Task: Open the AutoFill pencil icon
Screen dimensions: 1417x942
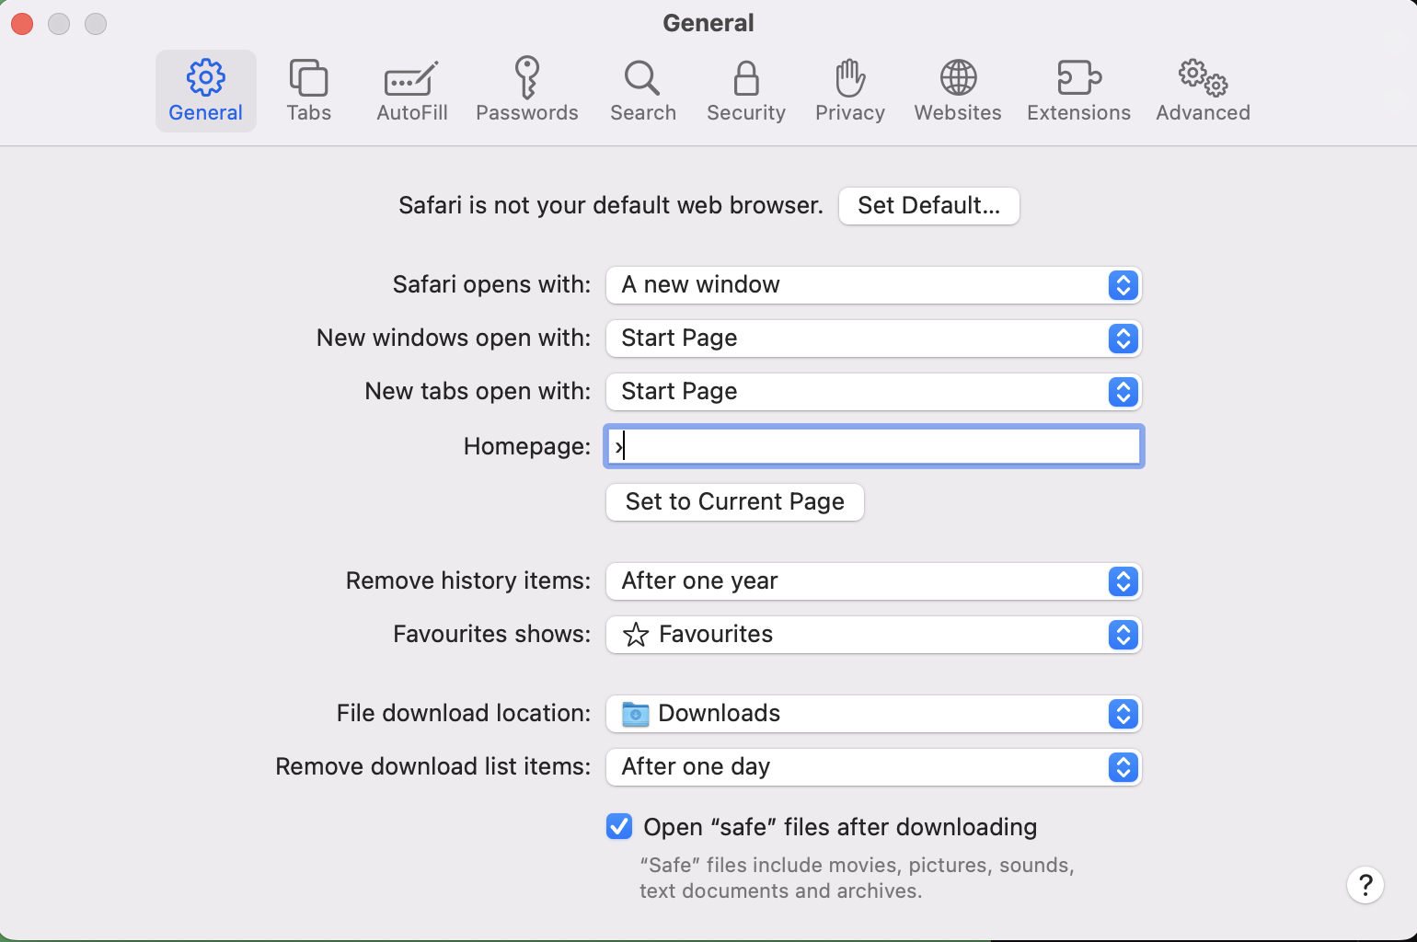Action: 411,79
